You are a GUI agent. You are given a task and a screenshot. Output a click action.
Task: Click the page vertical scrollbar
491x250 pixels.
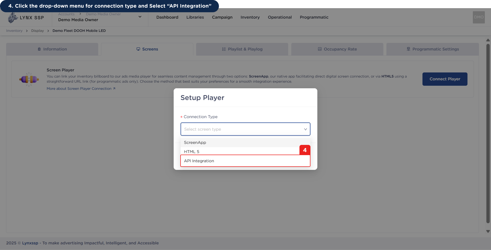(x=488, y=134)
